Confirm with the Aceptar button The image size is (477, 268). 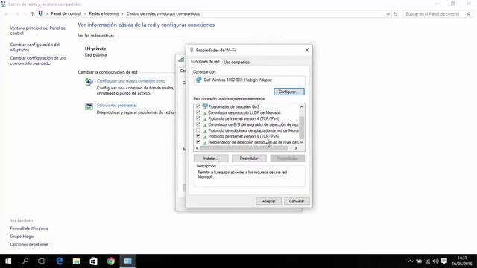pyautogui.click(x=268, y=201)
